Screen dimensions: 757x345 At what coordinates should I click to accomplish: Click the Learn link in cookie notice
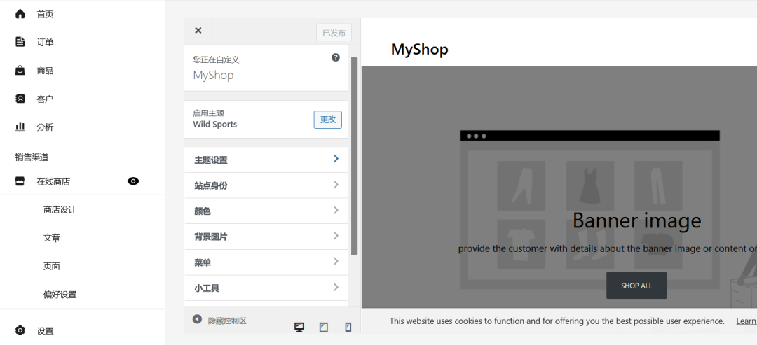[x=746, y=321]
